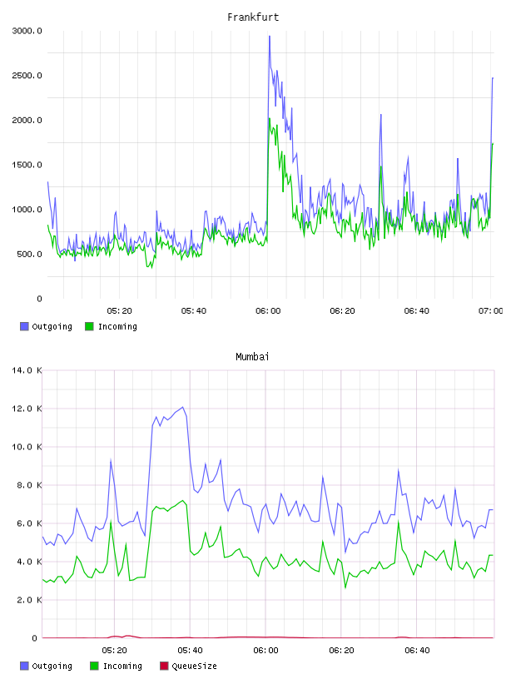
Task: Click the green Incoming swatch in Mumbai legend
Action: pyautogui.click(x=94, y=666)
